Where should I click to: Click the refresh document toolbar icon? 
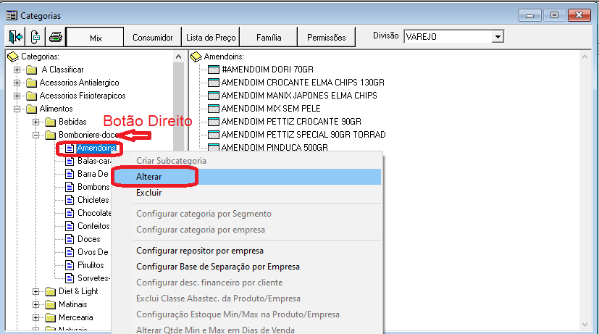tap(35, 37)
